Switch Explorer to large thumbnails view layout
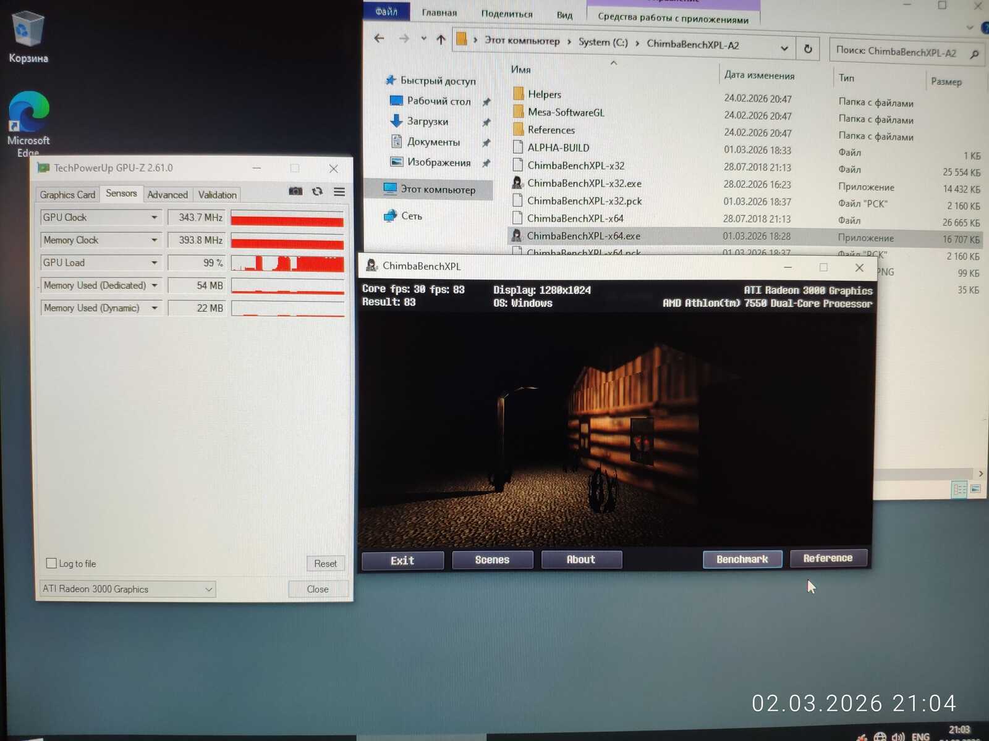 pos(975,489)
